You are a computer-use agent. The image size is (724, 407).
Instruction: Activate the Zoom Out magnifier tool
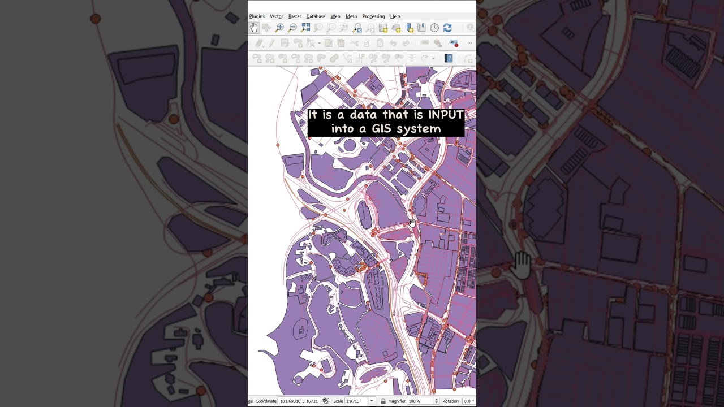(292, 28)
